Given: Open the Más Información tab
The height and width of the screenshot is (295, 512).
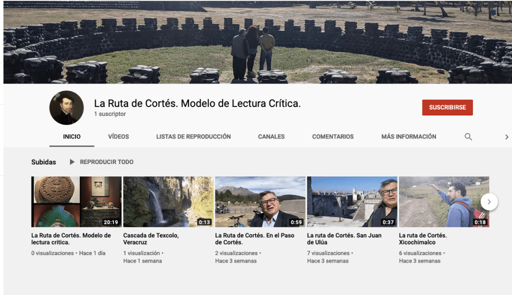Looking at the screenshot, I should (408, 136).
